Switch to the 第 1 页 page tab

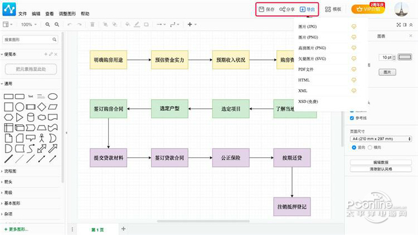(97, 230)
